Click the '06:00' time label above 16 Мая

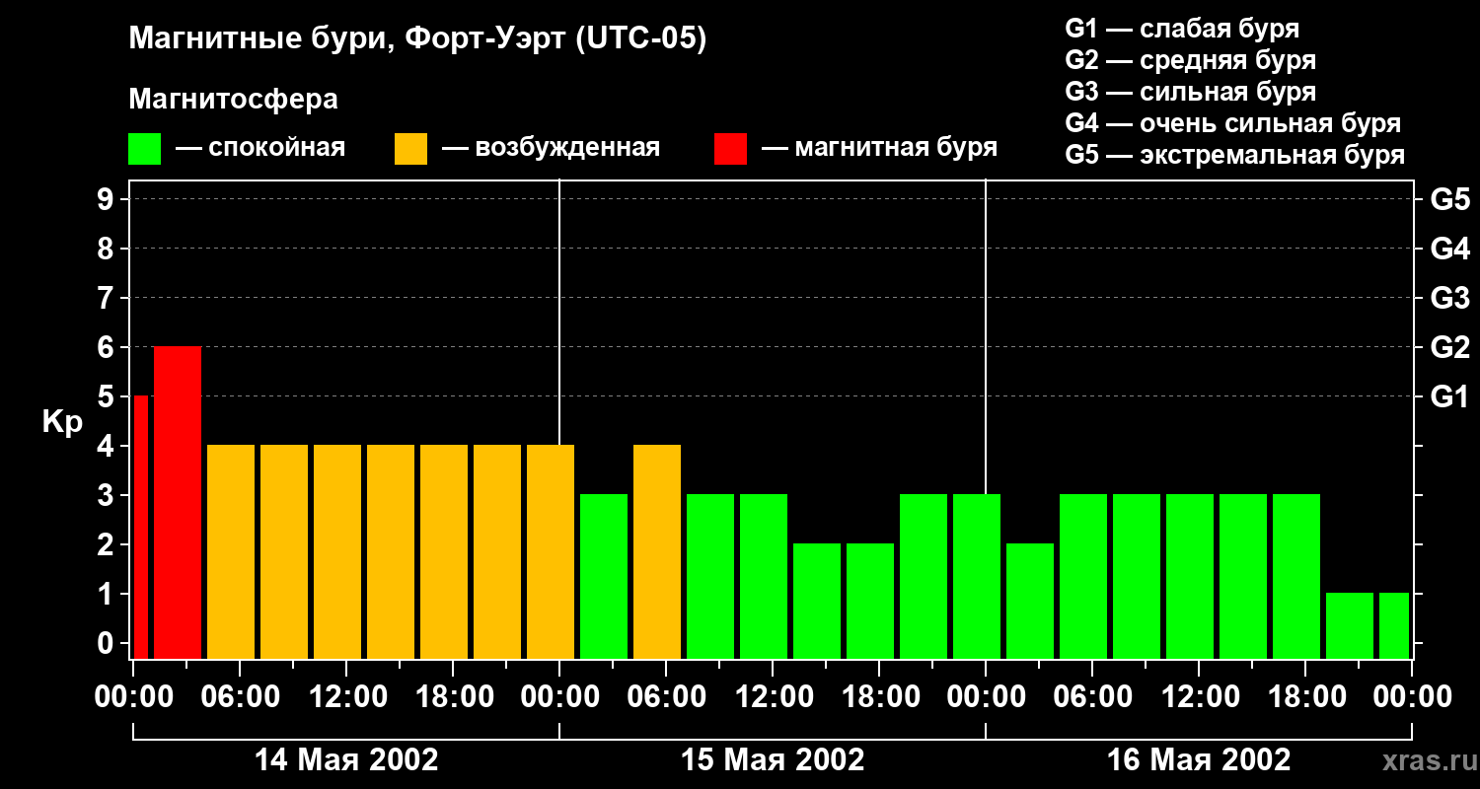coord(1092,697)
